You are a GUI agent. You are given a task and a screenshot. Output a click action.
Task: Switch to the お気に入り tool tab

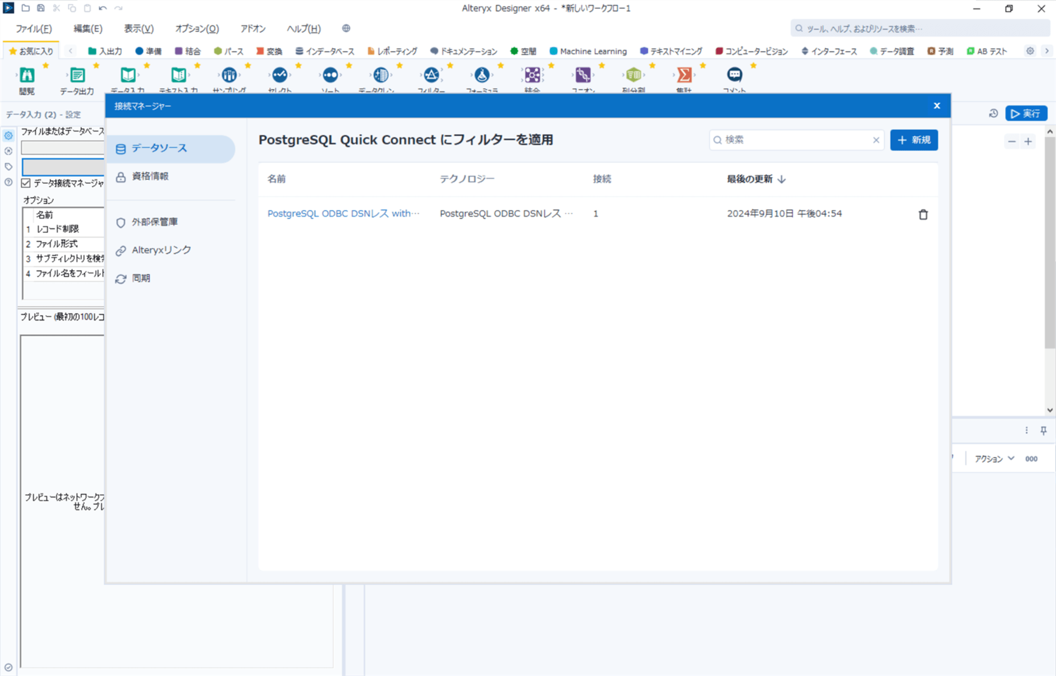click(x=31, y=51)
